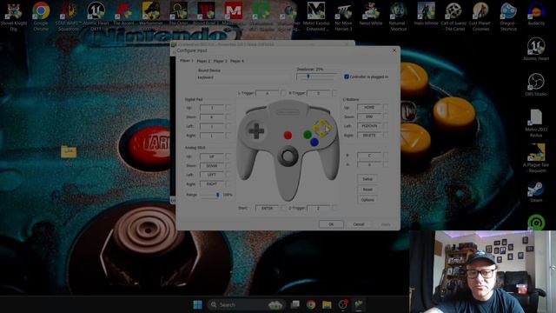Click the taskbar Search box
556x313 pixels.
(247, 304)
